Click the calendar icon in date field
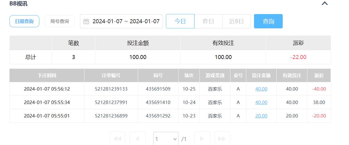The height and width of the screenshot is (145, 349). click(86, 21)
